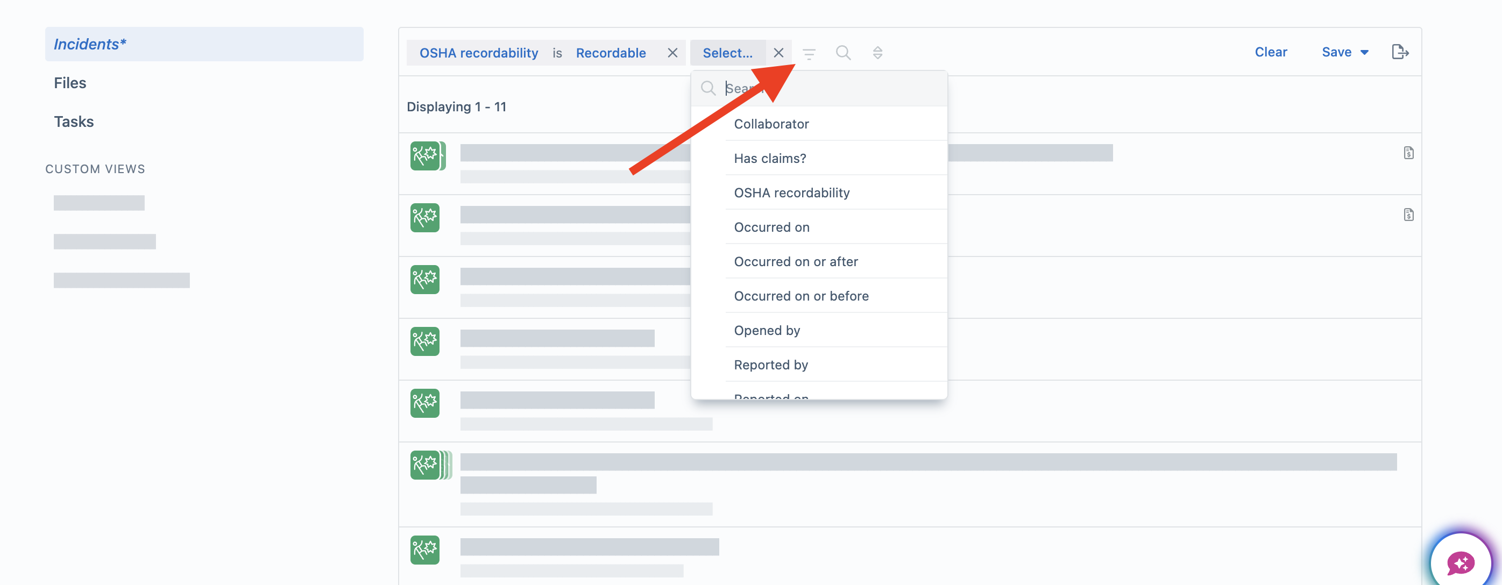Choose Opened by from the list
The image size is (1502, 585).
819,330
